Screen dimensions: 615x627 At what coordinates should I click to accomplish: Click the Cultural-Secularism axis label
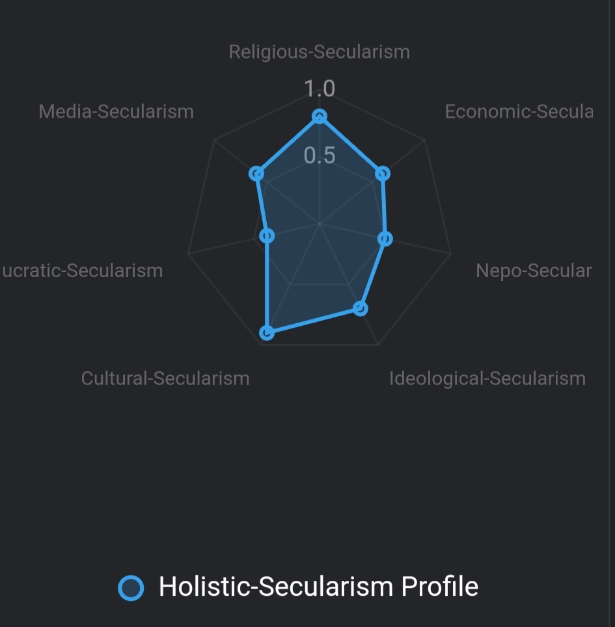tap(165, 378)
